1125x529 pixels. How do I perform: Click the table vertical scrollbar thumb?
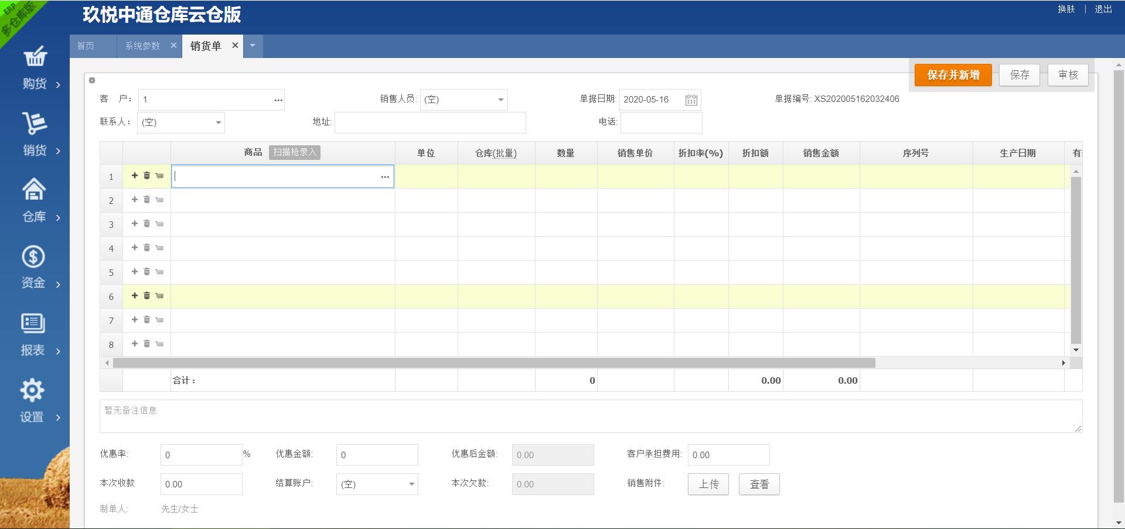coord(1076,260)
